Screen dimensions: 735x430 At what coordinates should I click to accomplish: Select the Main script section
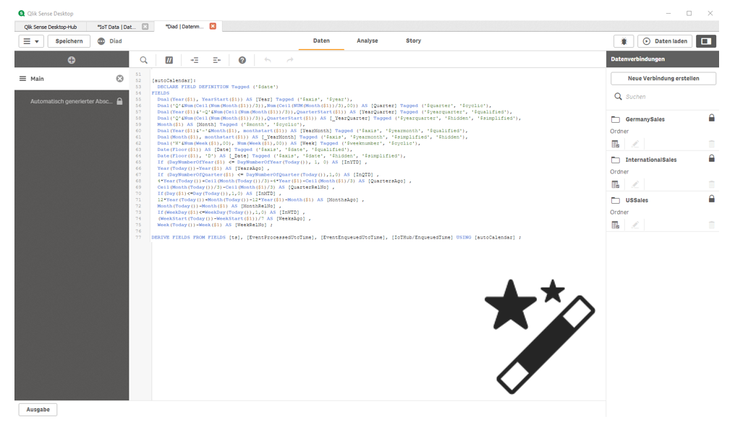[x=71, y=79]
